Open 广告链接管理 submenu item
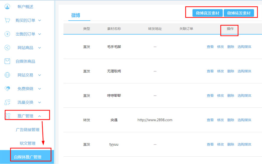 coord(27,130)
